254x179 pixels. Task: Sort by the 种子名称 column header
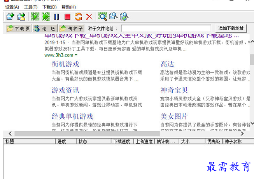click(238, 141)
